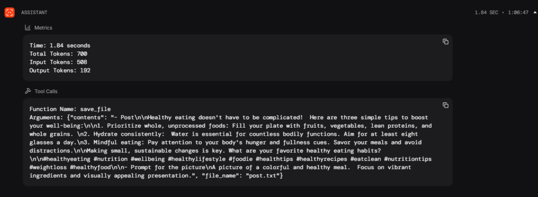The image size is (538, 197).
Task: Click the Input Tokens: 508 line
Action: (x=58, y=62)
